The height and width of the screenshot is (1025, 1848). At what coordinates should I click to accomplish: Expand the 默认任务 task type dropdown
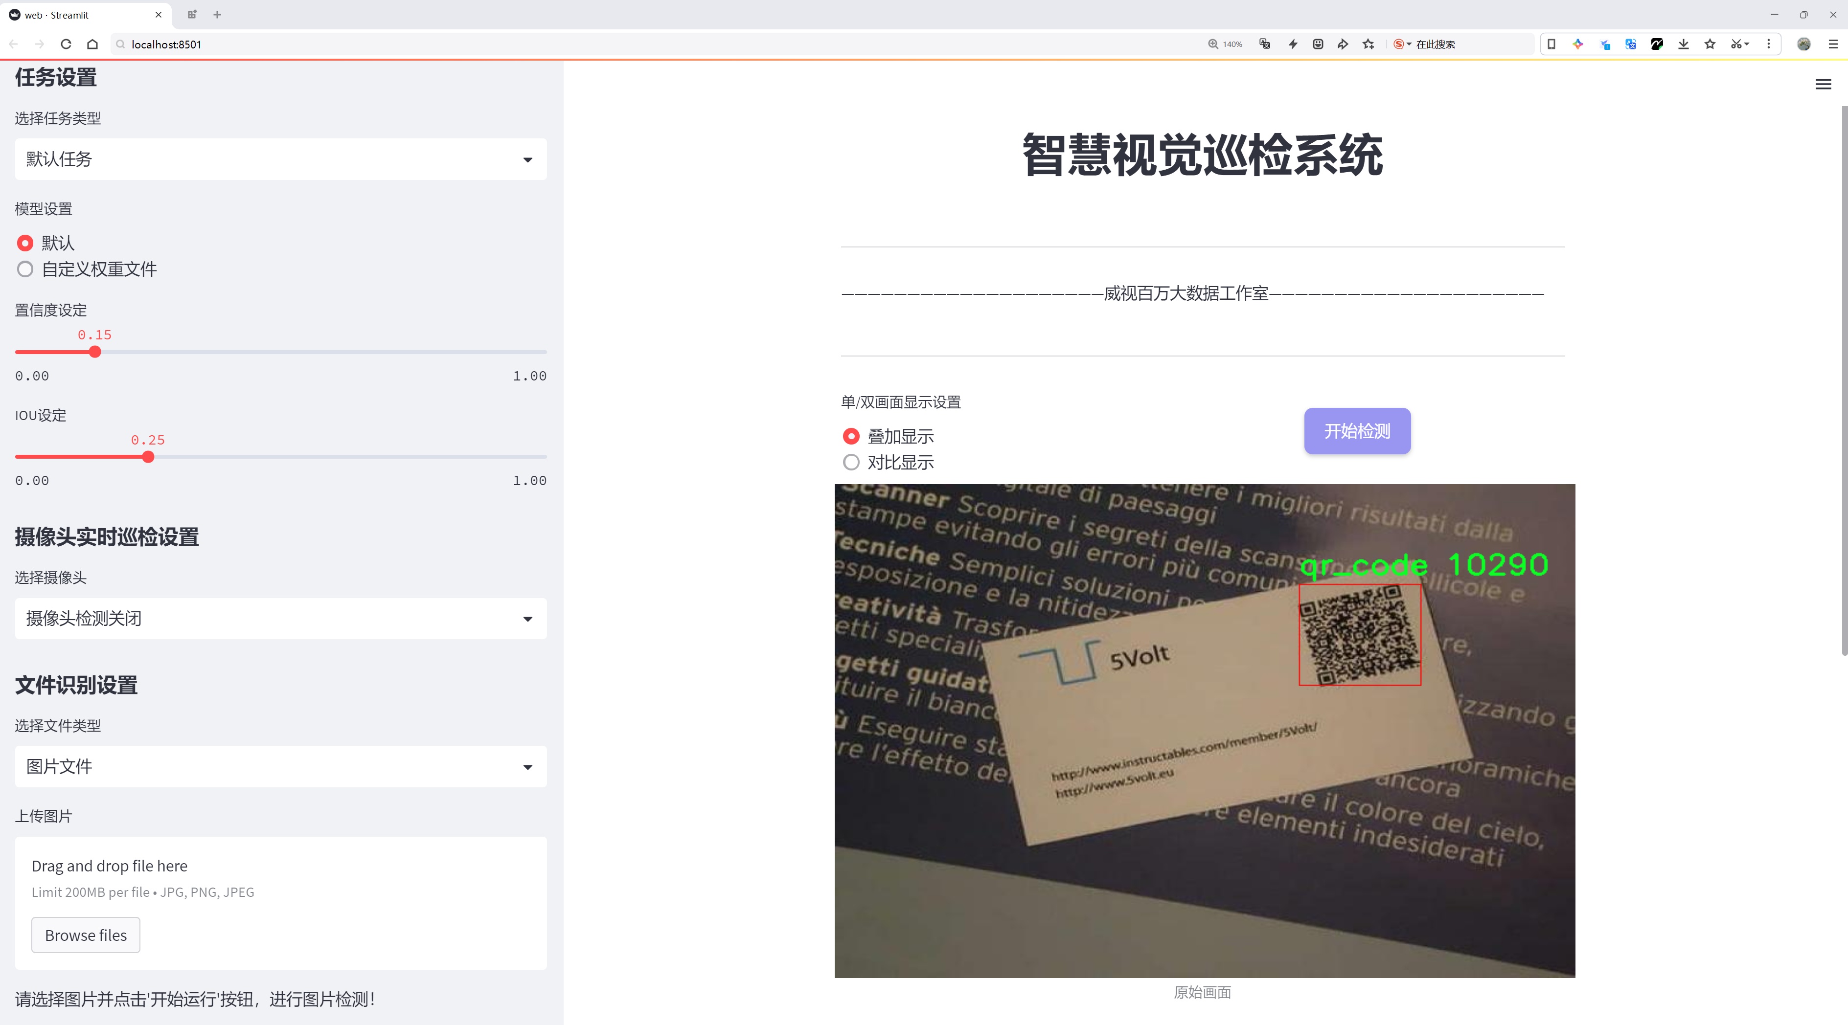[x=280, y=159]
